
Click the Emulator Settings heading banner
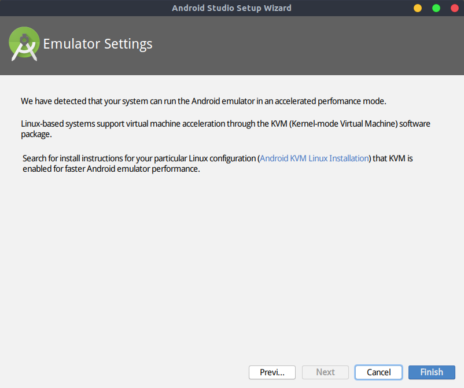98,43
